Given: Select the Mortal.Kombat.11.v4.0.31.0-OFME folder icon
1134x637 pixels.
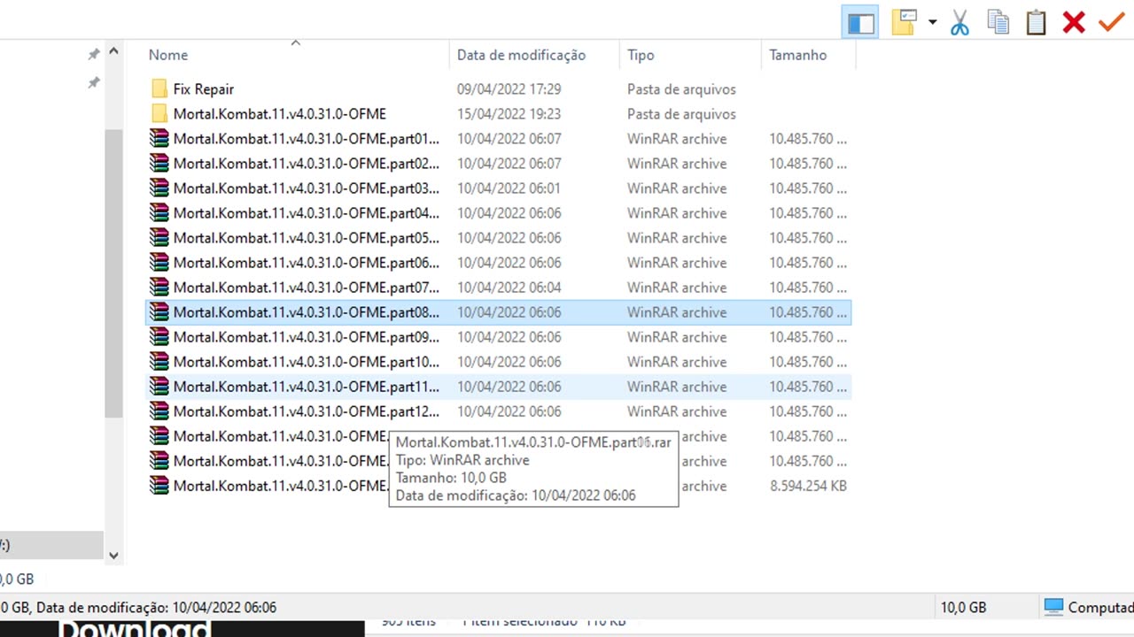Looking at the screenshot, I should 159,113.
